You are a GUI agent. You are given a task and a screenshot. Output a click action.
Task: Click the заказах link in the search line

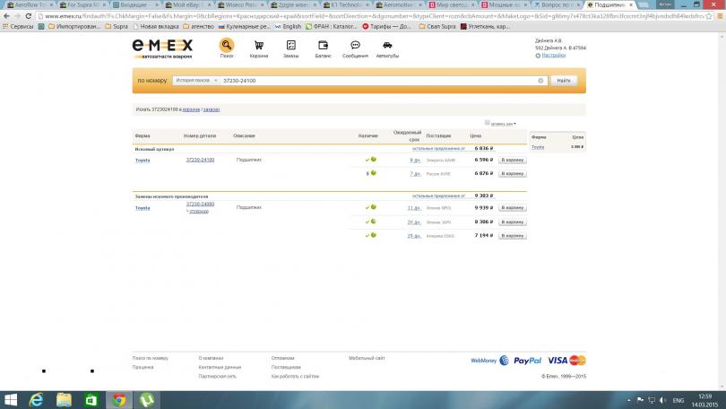[x=212, y=109]
